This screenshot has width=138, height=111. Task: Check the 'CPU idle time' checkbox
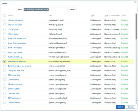click(x=5, y=80)
